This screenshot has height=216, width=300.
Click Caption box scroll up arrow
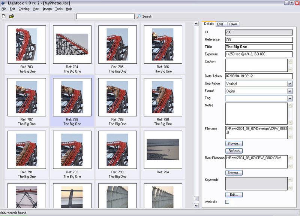point(290,61)
